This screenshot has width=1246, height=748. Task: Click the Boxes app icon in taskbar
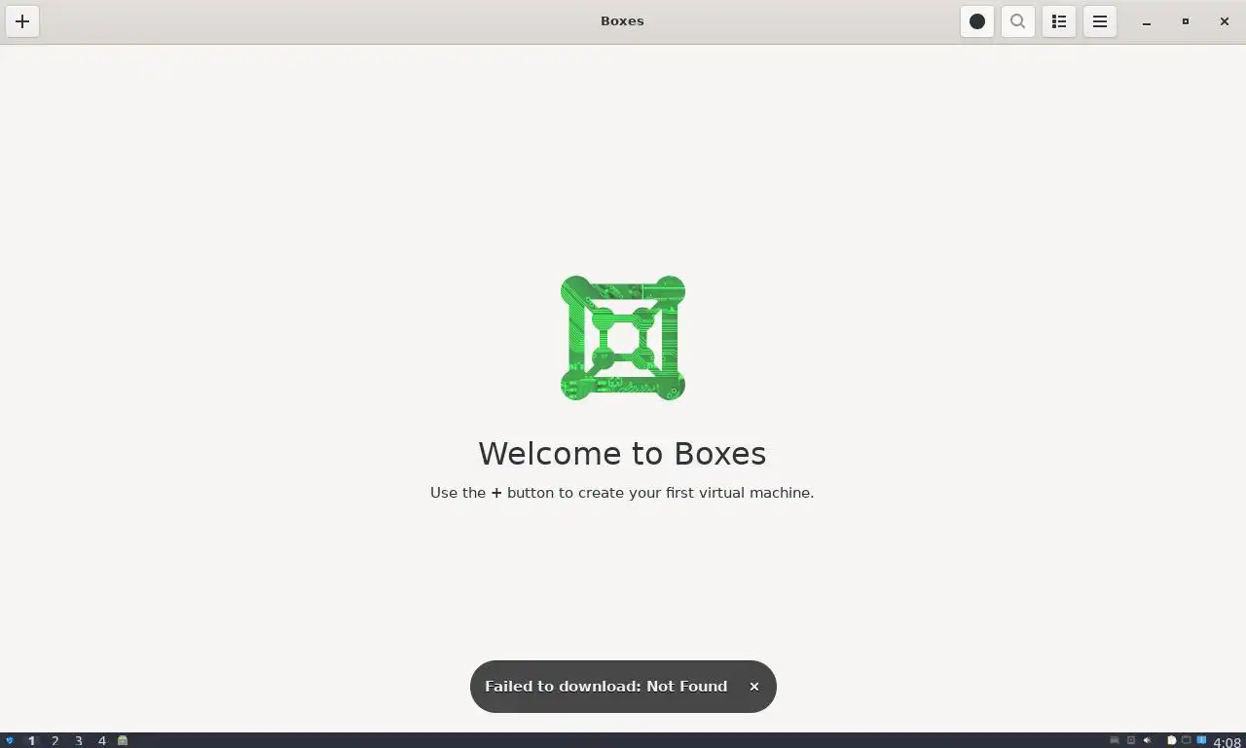point(123,740)
